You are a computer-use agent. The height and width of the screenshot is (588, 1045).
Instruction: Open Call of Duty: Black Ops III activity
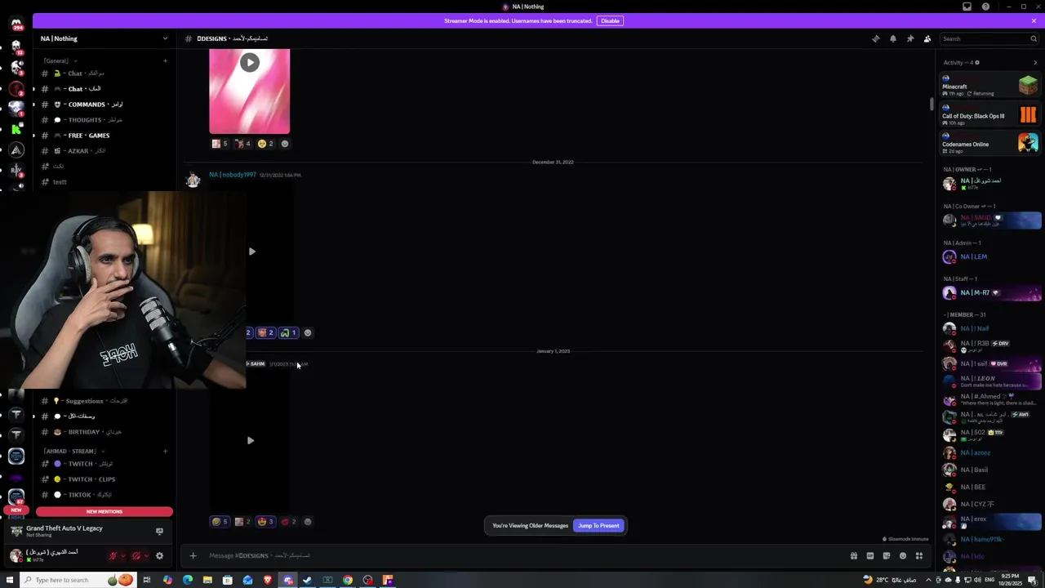pos(990,114)
